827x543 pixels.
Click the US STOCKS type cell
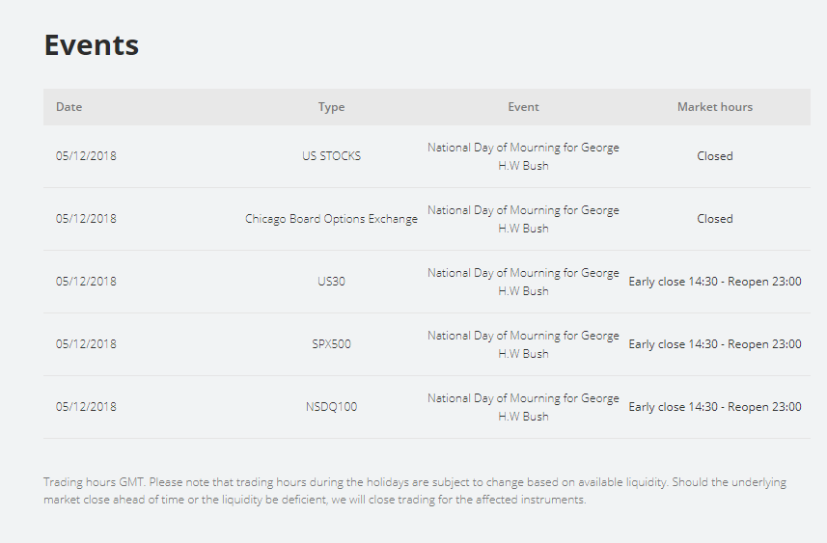(331, 156)
